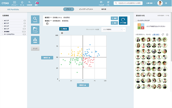The width and height of the screenshot is (172, 108).
Task: Click the 横項目 add button below chart
Action: click(83, 85)
